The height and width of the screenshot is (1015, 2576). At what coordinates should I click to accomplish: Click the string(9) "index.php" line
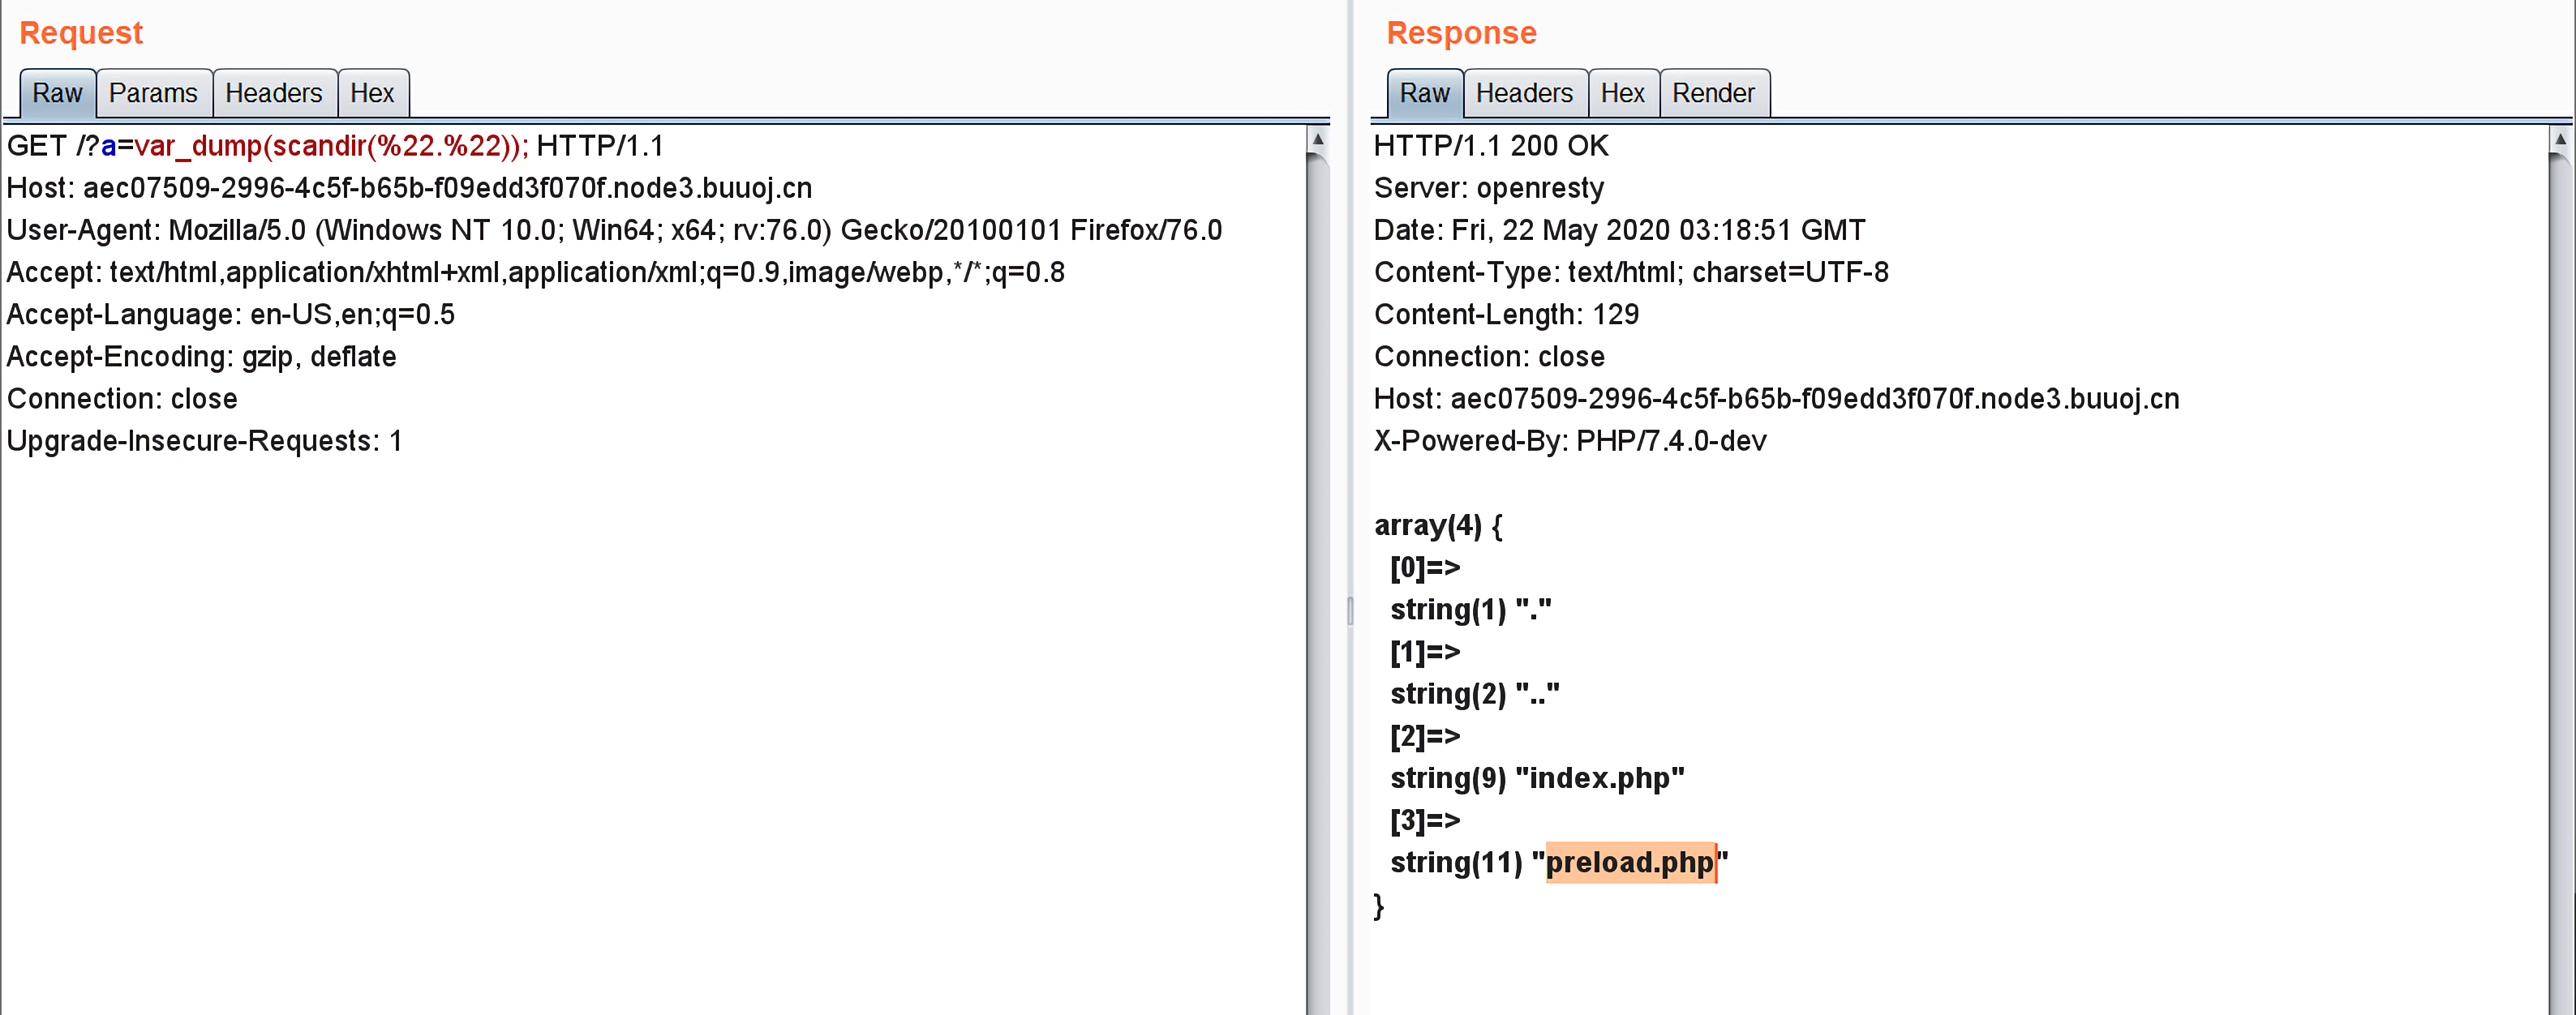point(1537,778)
